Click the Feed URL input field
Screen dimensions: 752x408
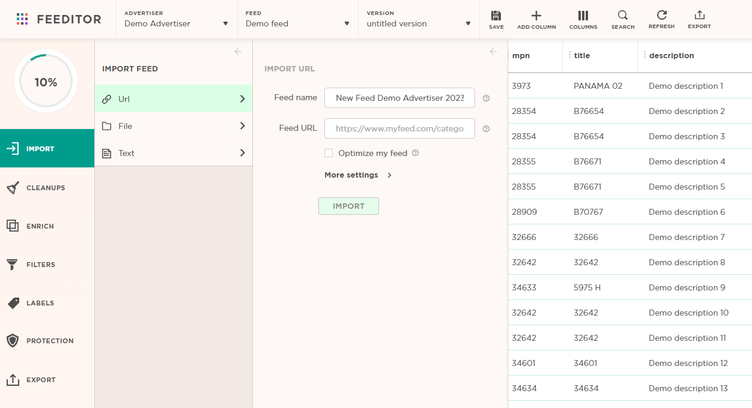399,128
